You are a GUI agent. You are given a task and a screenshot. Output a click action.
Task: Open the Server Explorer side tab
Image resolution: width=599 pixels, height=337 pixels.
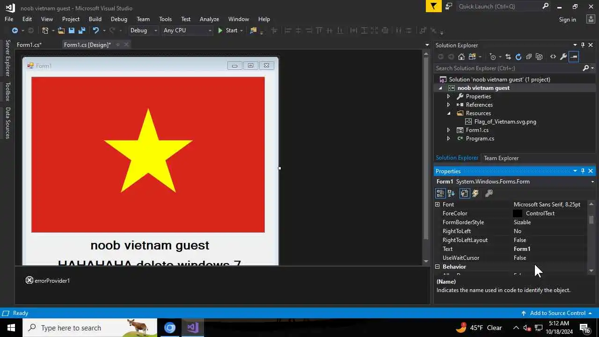click(x=7, y=58)
